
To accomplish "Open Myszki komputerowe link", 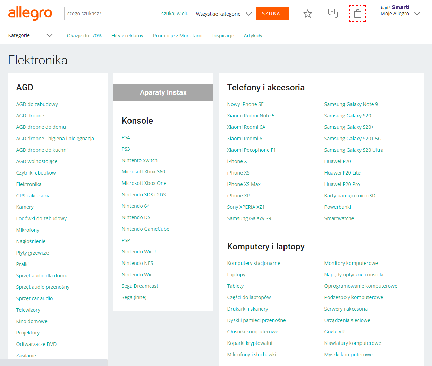I will click(348, 355).
